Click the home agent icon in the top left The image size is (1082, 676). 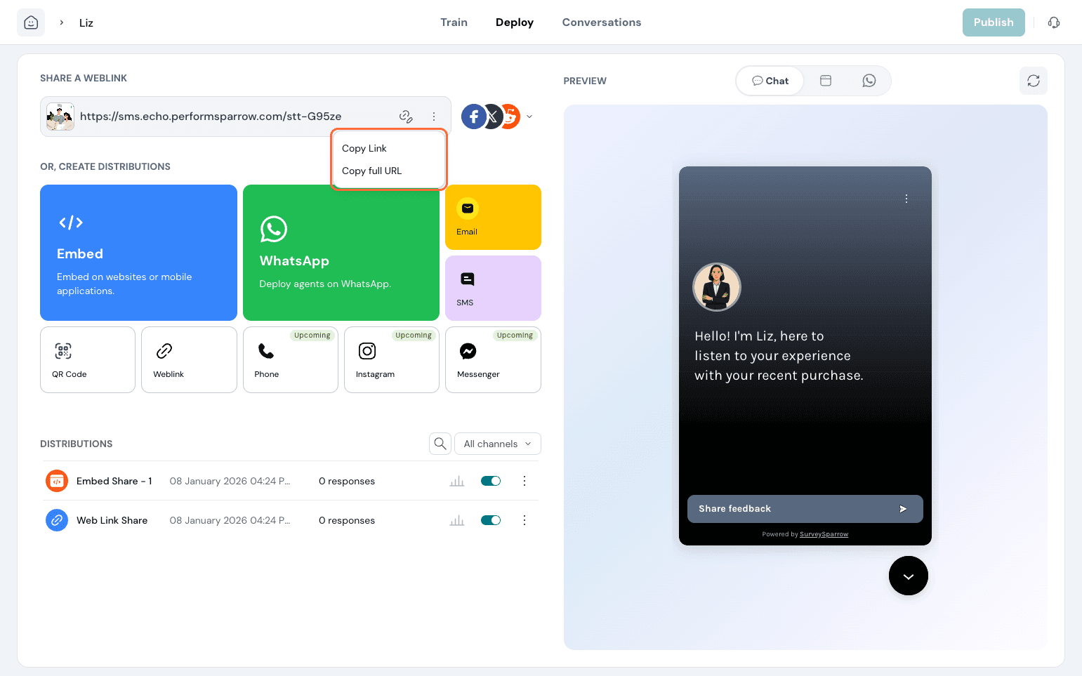[x=31, y=22]
